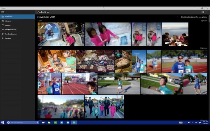
Task: Open photo of two girls in pink jackets
Action: click(108, 34)
